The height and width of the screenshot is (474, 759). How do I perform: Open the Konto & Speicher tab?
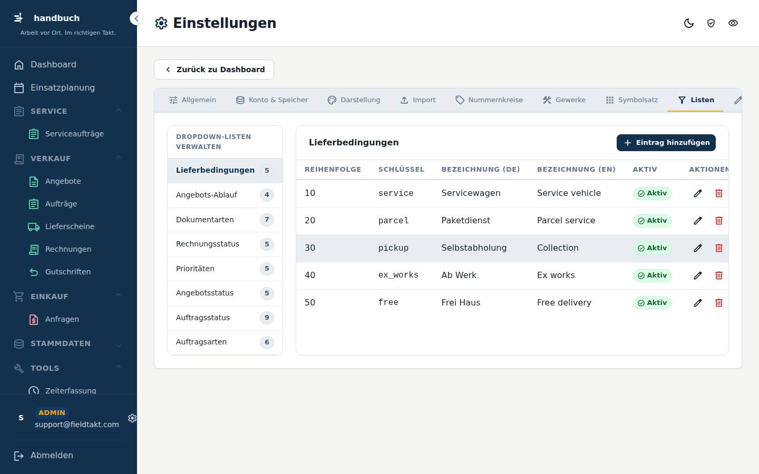coord(272,100)
